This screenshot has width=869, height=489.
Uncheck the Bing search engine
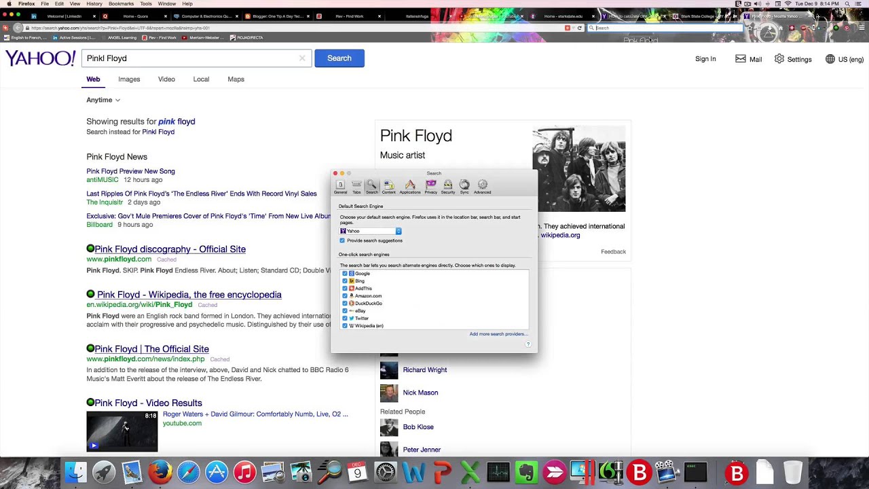tap(345, 281)
